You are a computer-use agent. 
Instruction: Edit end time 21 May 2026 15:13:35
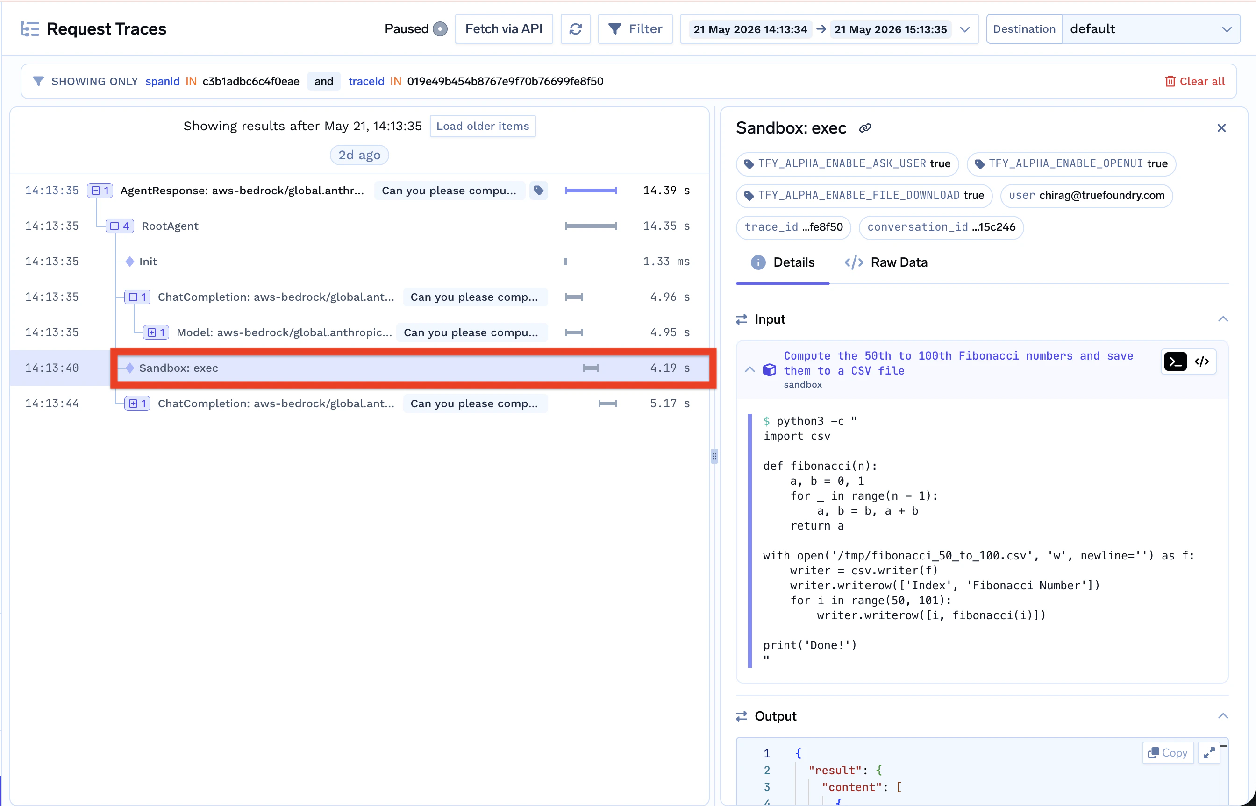pyautogui.click(x=890, y=29)
